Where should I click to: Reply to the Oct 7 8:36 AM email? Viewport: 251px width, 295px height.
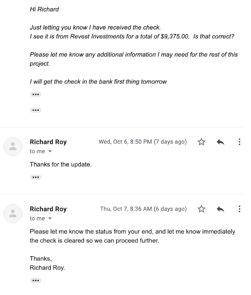(x=220, y=209)
